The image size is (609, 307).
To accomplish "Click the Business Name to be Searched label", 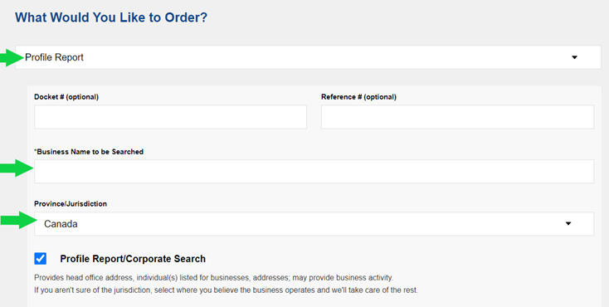I will [89, 152].
